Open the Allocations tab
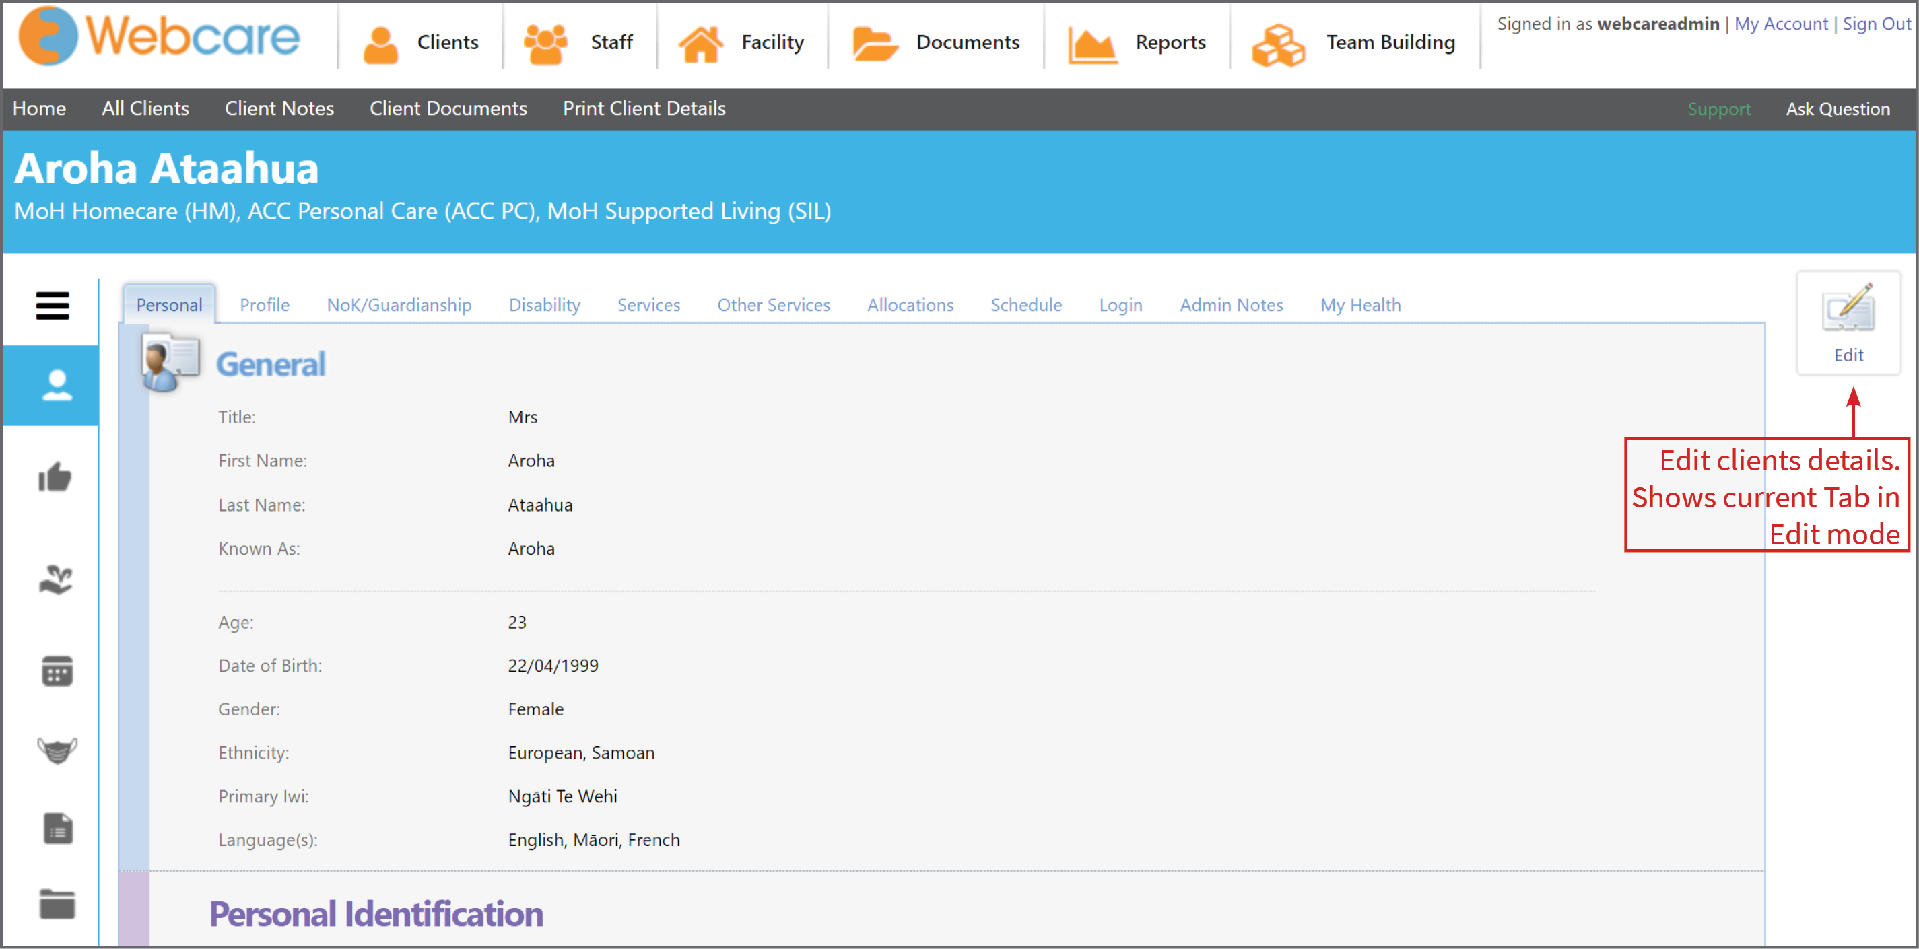Screen dimensions: 1919x949 click(910, 305)
